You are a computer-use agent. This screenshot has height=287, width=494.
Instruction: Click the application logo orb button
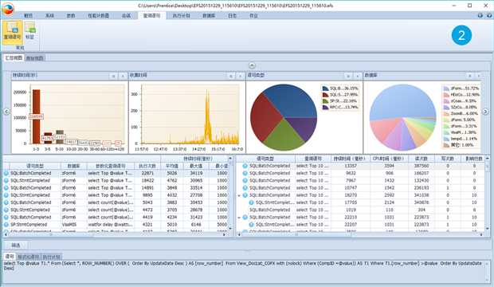(x=8, y=9)
